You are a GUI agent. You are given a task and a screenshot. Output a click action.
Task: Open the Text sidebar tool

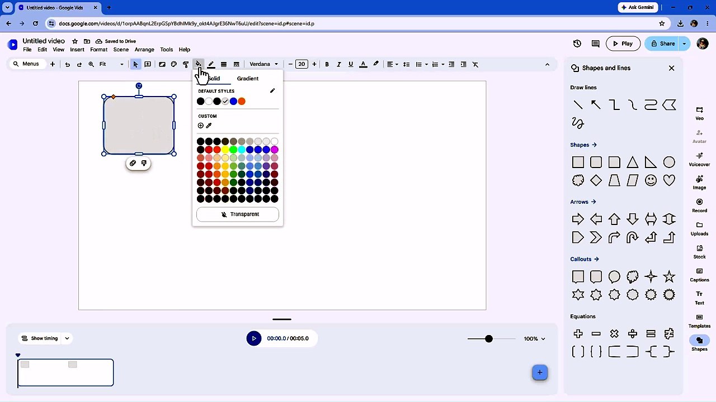coord(699,298)
